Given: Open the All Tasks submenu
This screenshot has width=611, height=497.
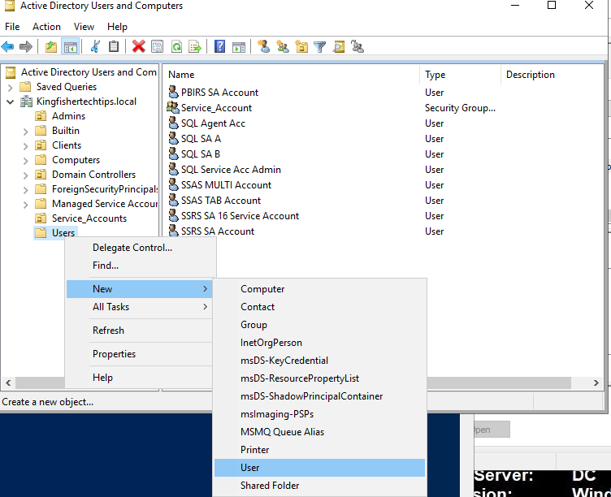Looking at the screenshot, I should tap(139, 307).
